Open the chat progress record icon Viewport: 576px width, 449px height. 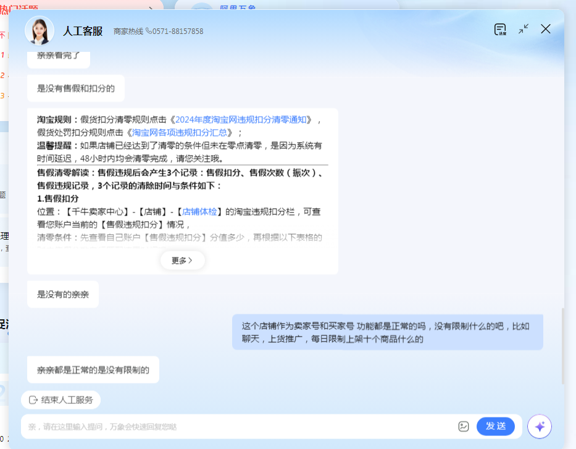coord(500,30)
